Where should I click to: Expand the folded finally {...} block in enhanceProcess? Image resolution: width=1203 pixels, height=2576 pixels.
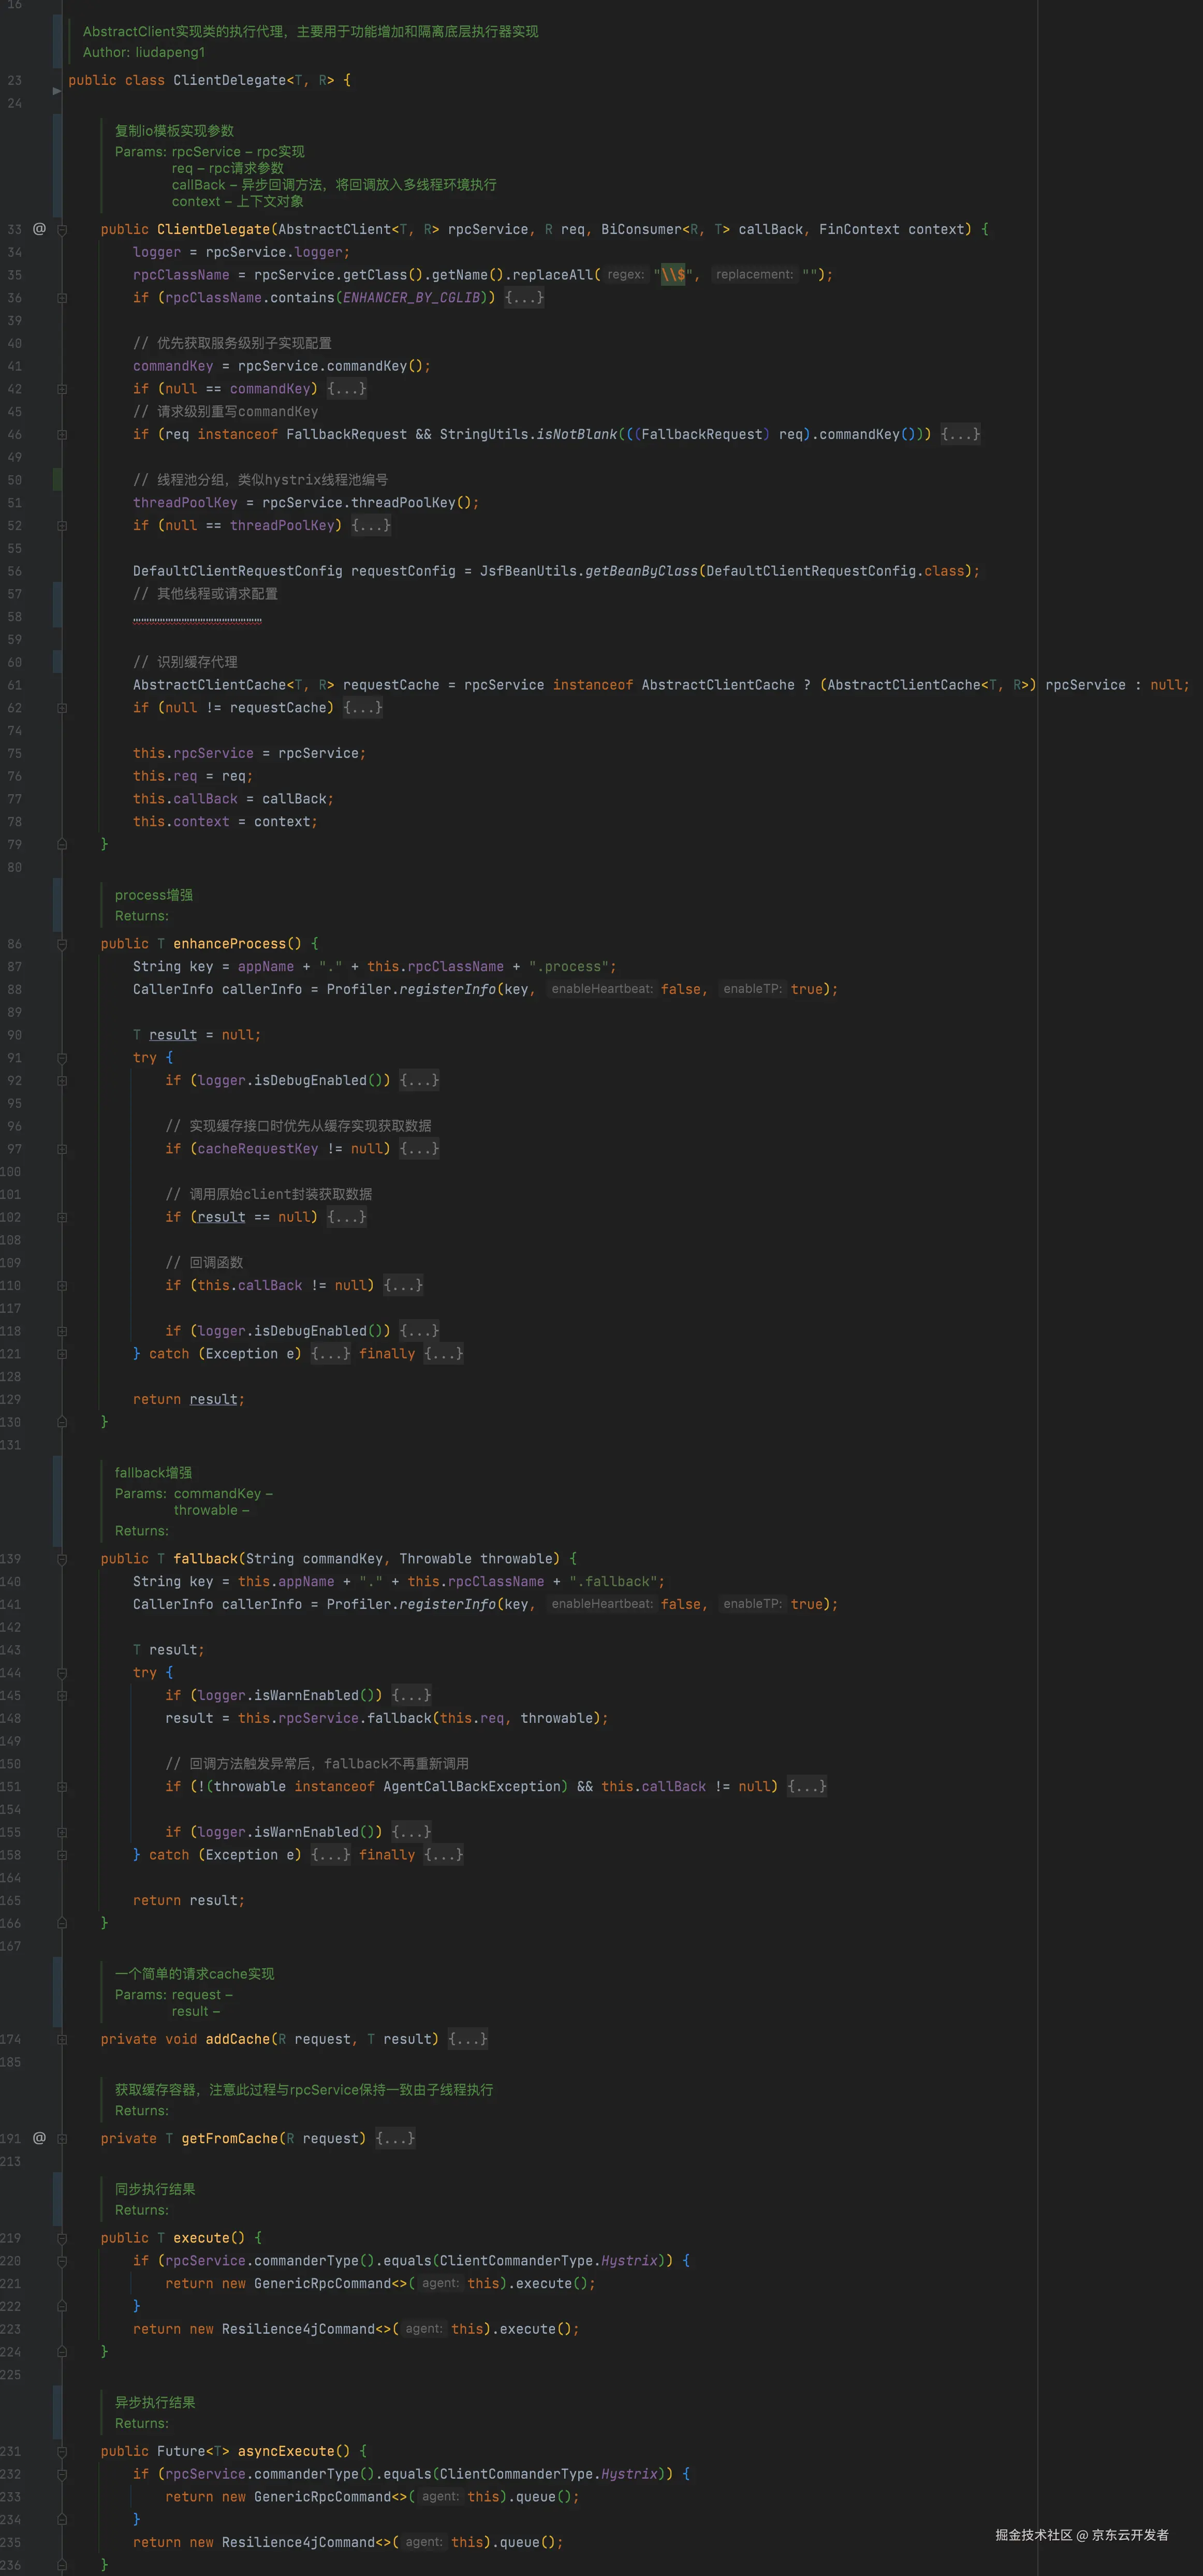[443, 1354]
